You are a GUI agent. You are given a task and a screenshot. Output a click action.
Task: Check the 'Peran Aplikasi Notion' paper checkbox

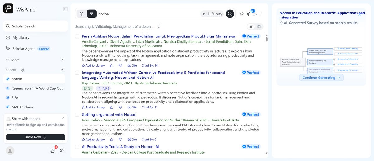(77, 36)
